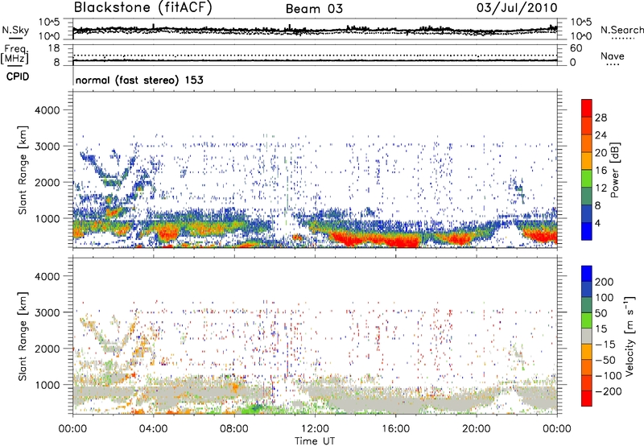Click the 'N.Search' legend label
Screen dimensions: 644x446
(x=621, y=30)
